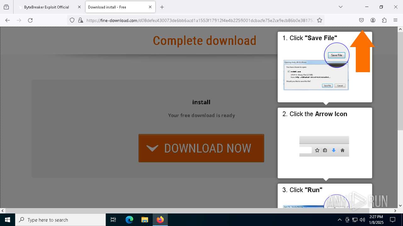Save page to Pocket
The height and width of the screenshot is (226, 403).
tap(361, 20)
